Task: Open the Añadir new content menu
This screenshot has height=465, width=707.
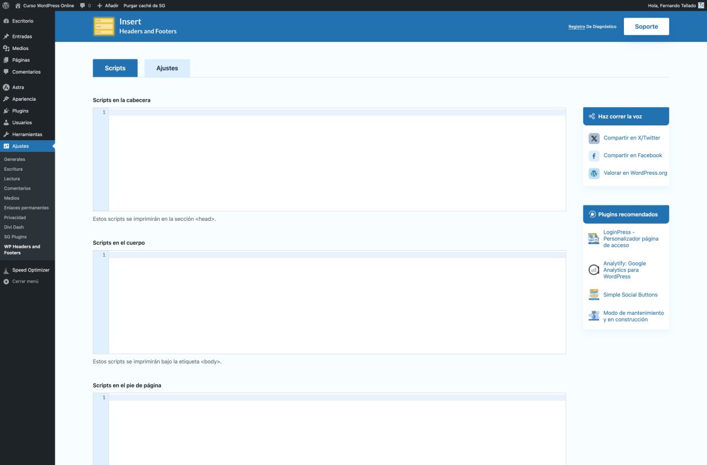Action: (108, 5)
